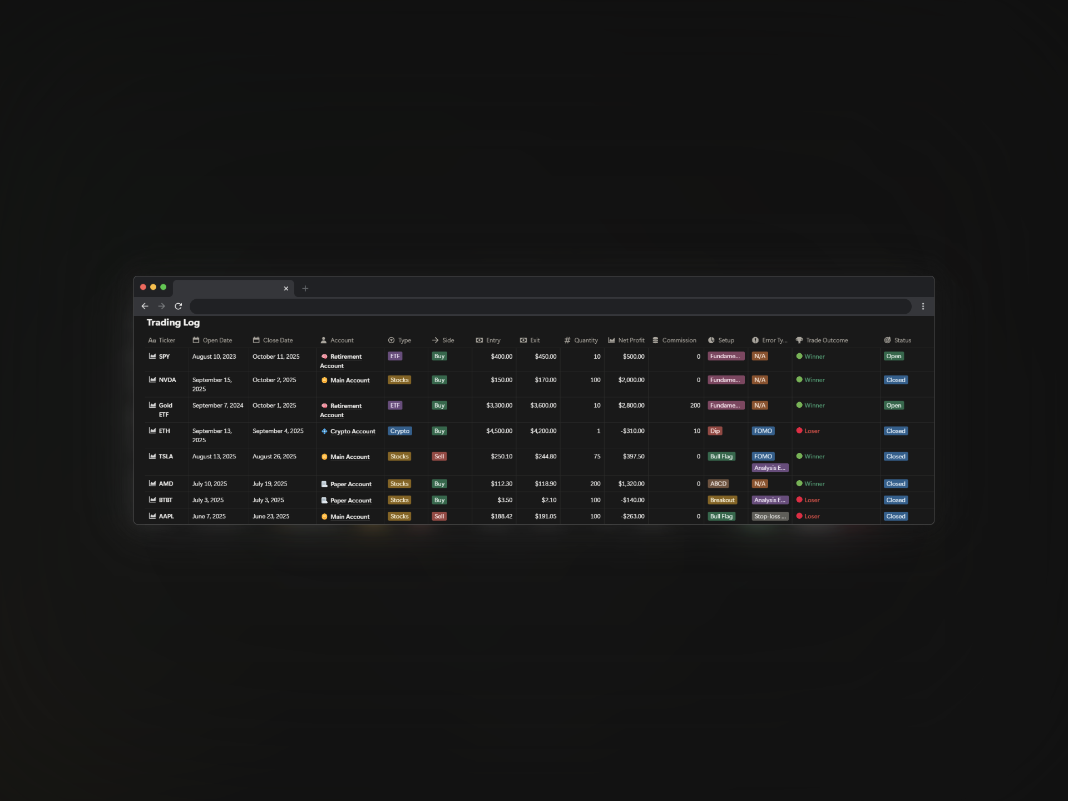Open the Entry column header menu
This screenshot has height=801, width=1068.
coord(488,340)
